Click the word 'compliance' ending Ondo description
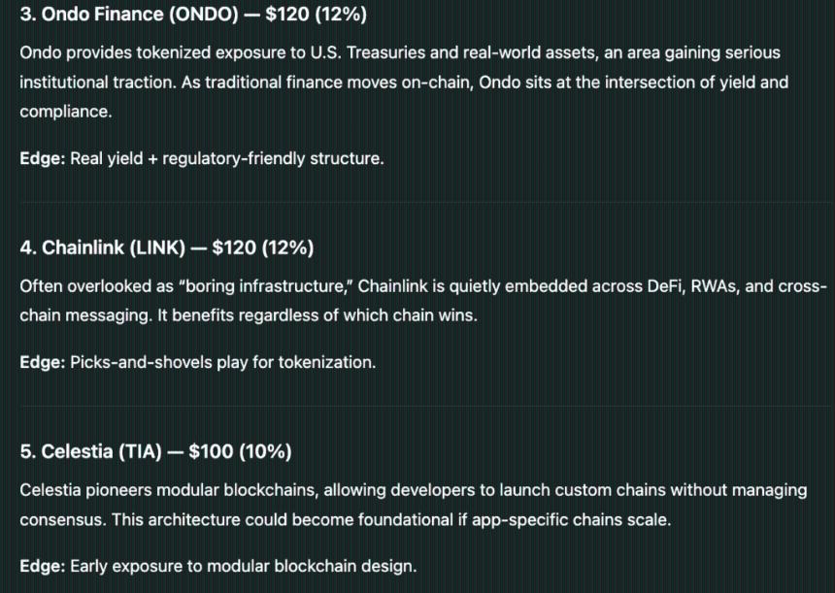The width and height of the screenshot is (835, 593). [65, 112]
